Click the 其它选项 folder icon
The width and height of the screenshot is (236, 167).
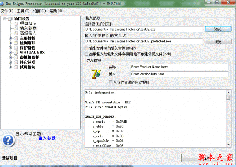[x=16, y=62]
